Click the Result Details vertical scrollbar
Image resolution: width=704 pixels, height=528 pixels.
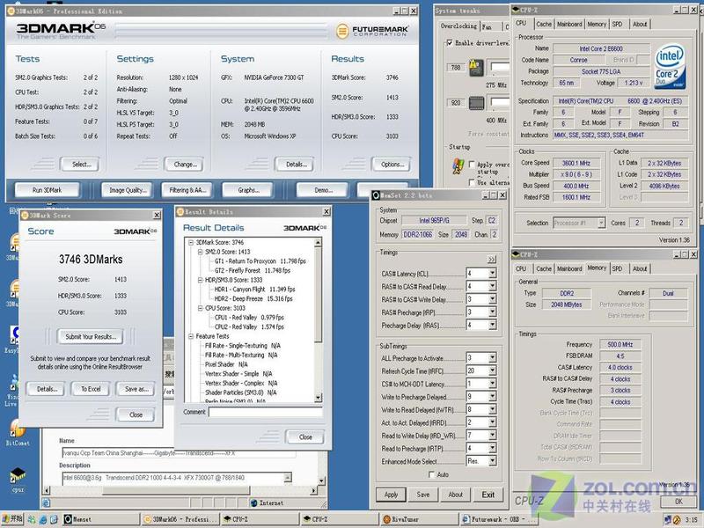tap(318, 319)
